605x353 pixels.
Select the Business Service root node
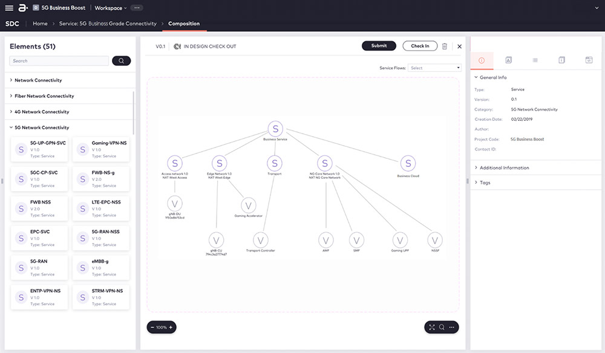(x=275, y=129)
